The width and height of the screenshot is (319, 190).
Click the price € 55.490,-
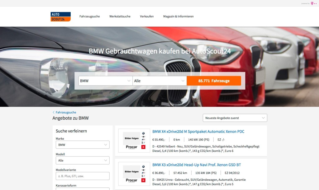pos(159,140)
